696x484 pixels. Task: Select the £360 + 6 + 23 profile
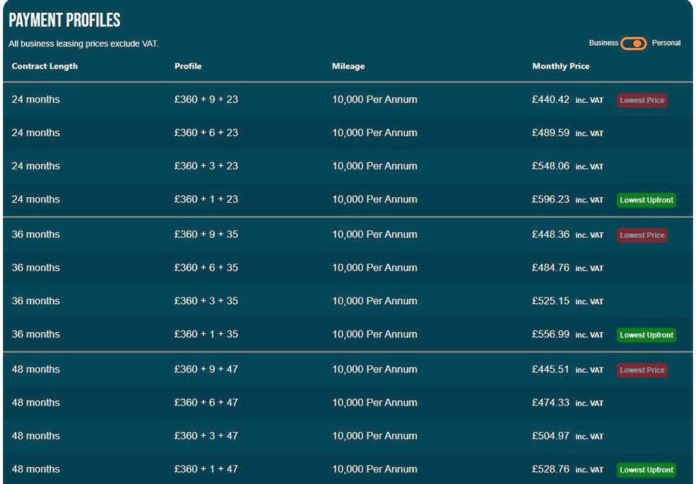click(x=206, y=133)
